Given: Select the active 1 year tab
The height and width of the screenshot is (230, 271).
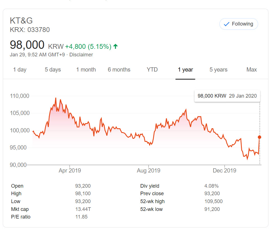Looking at the screenshot, I should (185, 70).
